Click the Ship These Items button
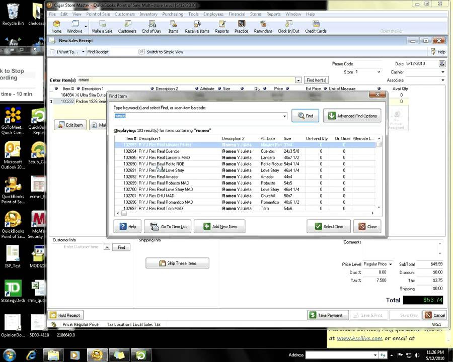Image resolution: width=453 pixels, height=362 pixels. point(177,263)
